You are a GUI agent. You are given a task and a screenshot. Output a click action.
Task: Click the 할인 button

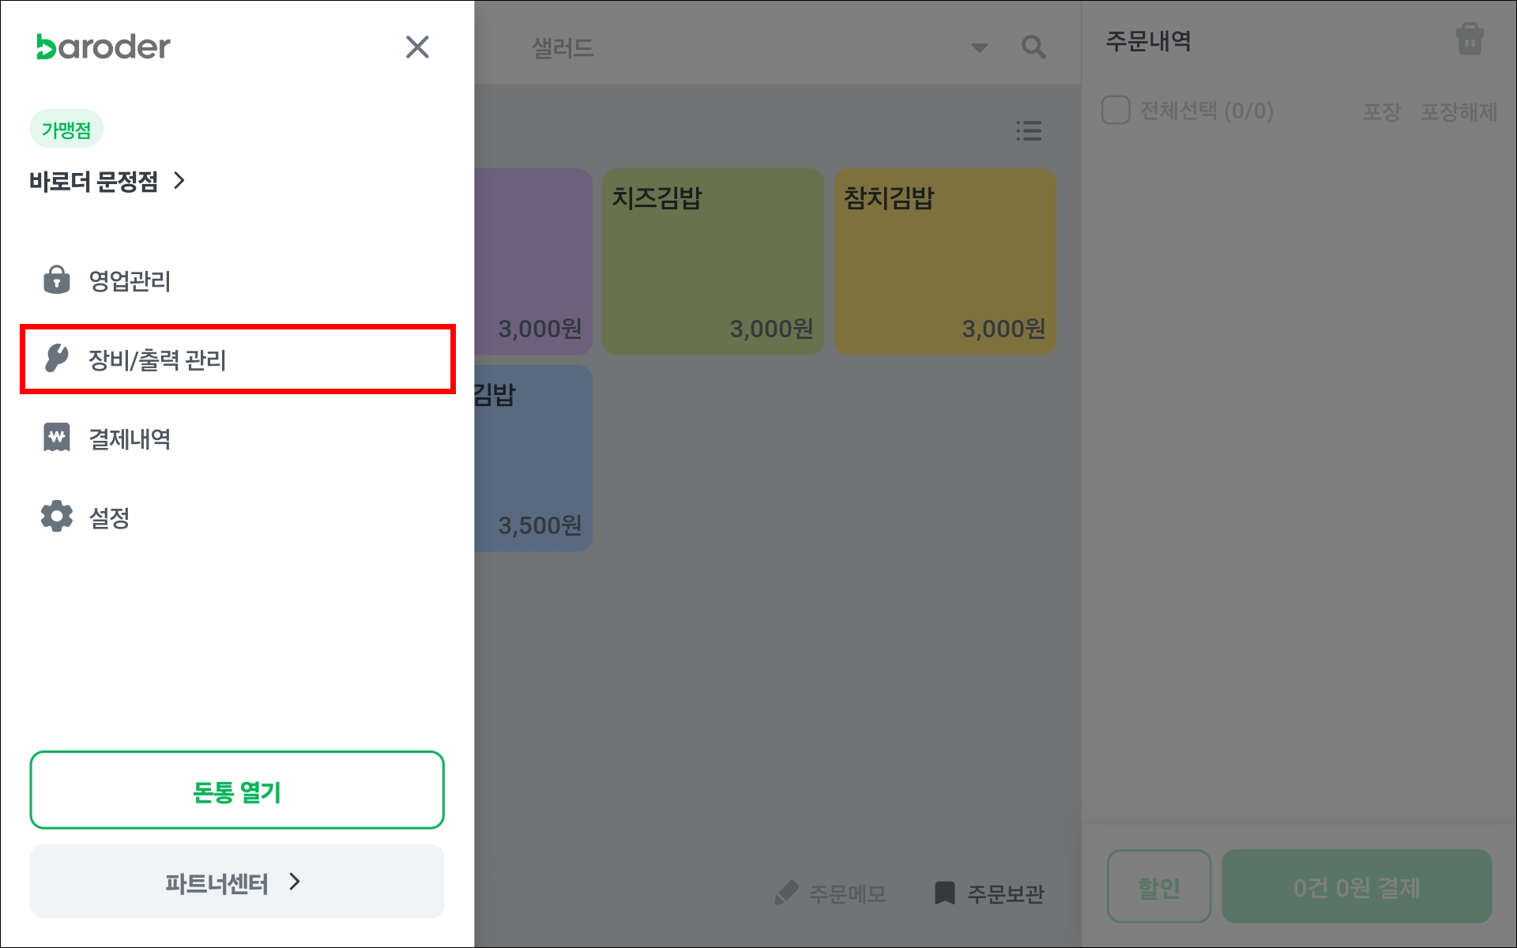pyautogui.click(x=1159, y=886)
